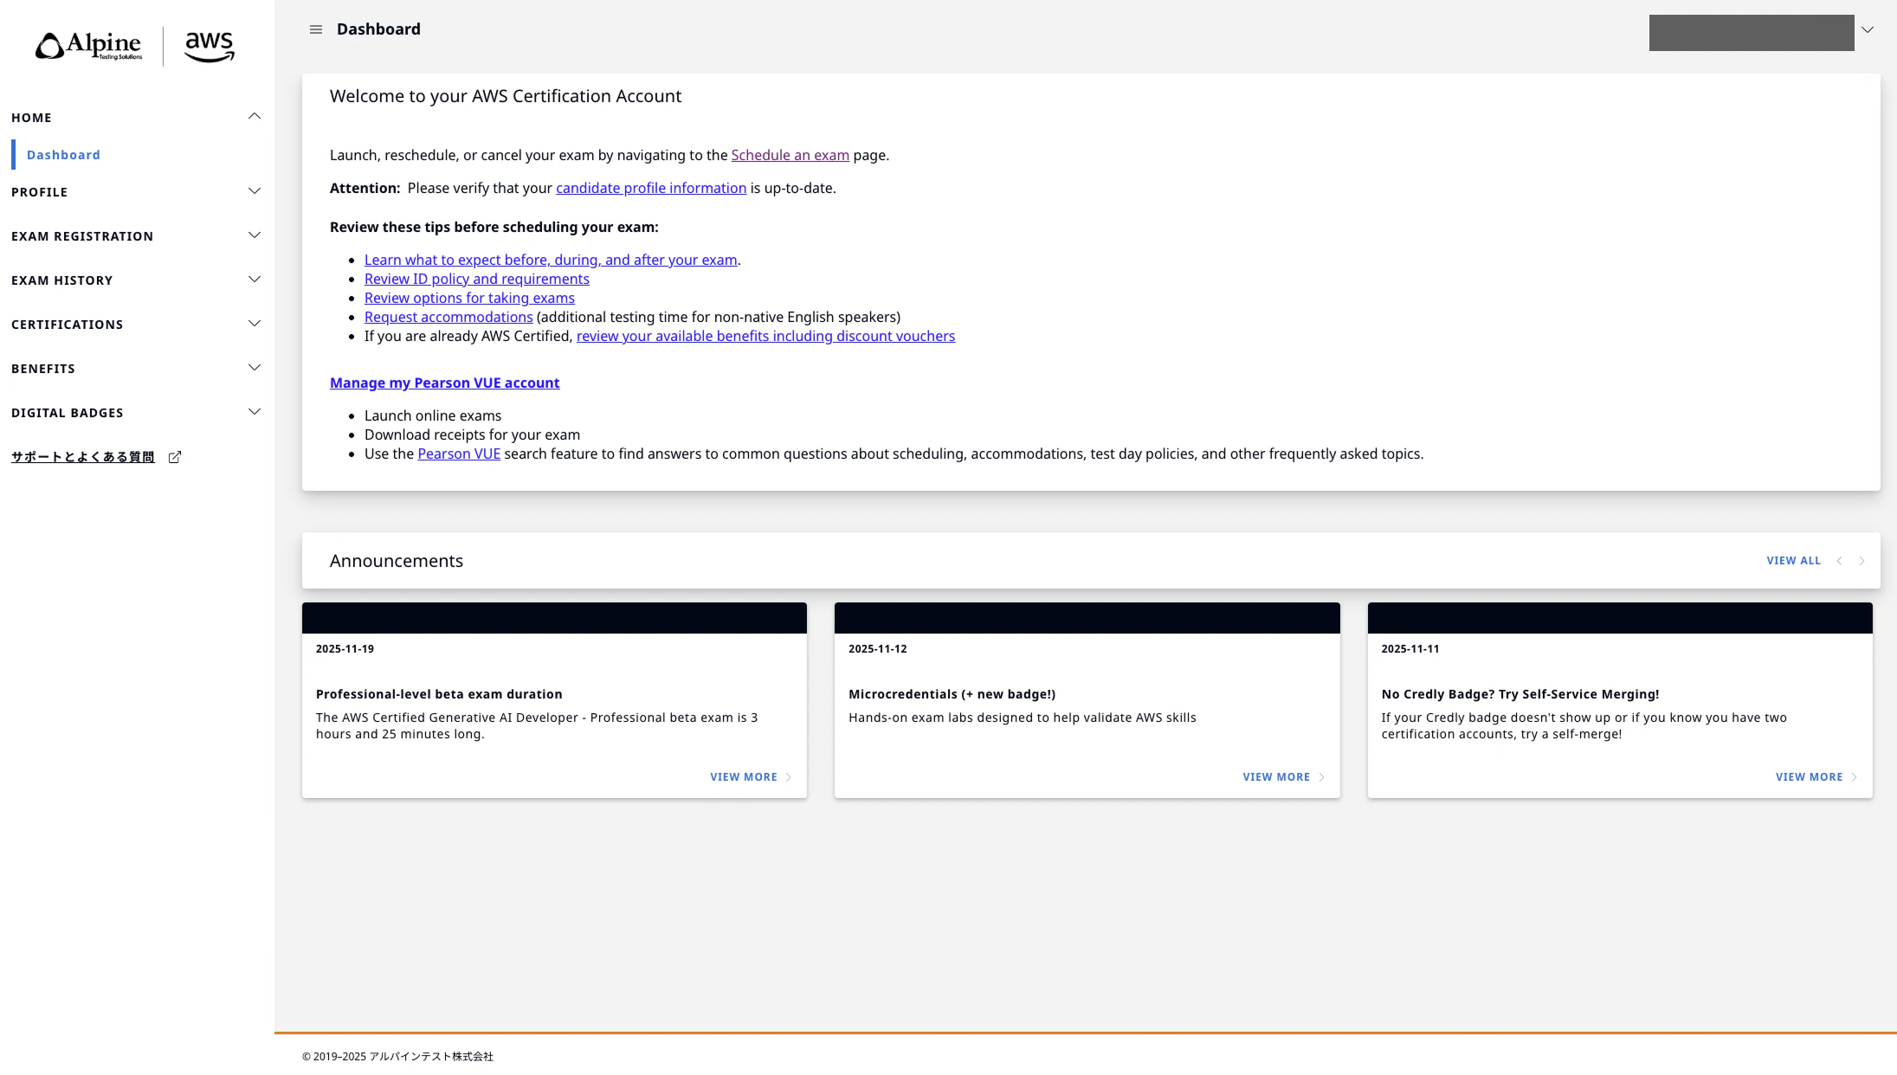Click the 2025-11-11 announcement date
1897x1075 pixels.
1410,649
